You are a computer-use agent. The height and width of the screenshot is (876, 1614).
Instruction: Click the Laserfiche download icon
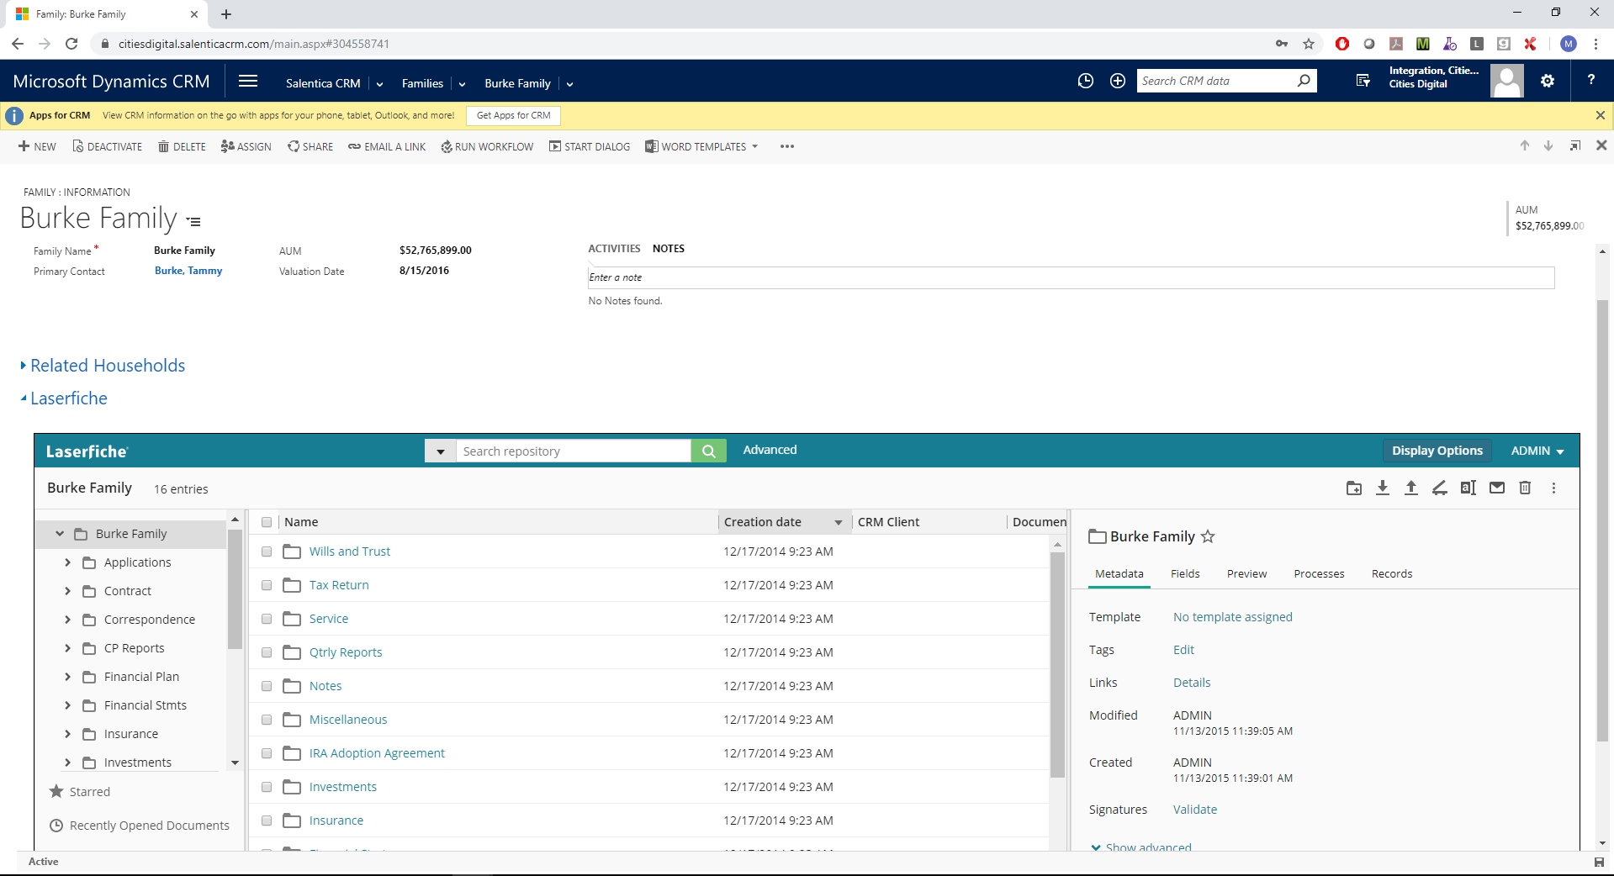coord(1383,488)
